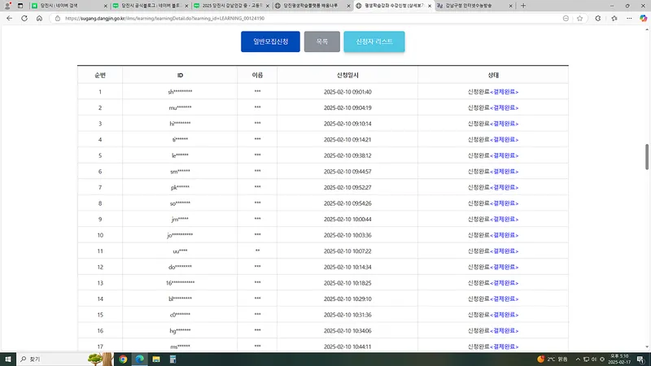Go to browser home page
Screen dimensions: 651x366
(x=38, y=18)
